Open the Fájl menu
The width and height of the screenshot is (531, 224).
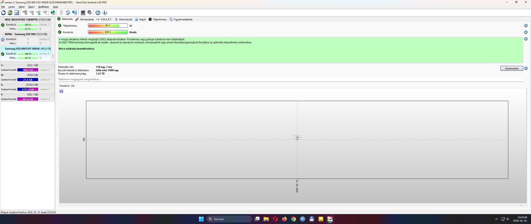[3, 7]
